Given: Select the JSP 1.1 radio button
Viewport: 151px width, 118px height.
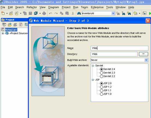Looking at the screenshot, I should [x=101, y=90].
